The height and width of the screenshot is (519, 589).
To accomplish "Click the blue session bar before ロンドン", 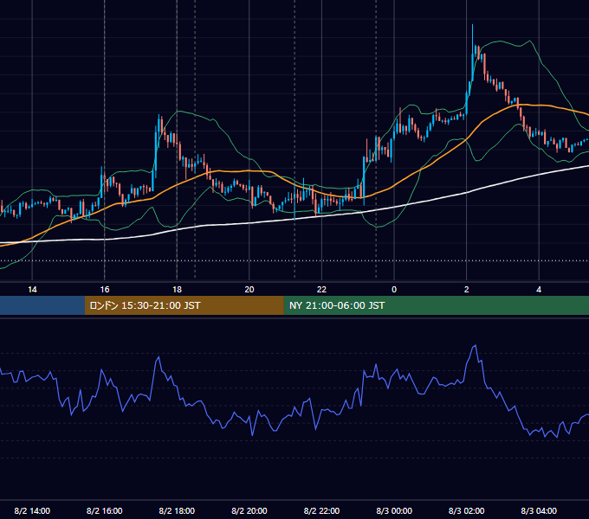I will point(42,305).
